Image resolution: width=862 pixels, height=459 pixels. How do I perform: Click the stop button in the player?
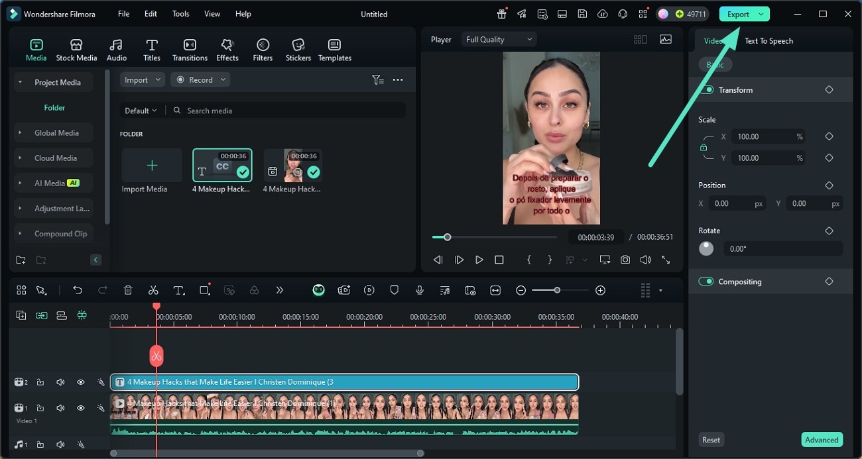[x=499, y=260]
